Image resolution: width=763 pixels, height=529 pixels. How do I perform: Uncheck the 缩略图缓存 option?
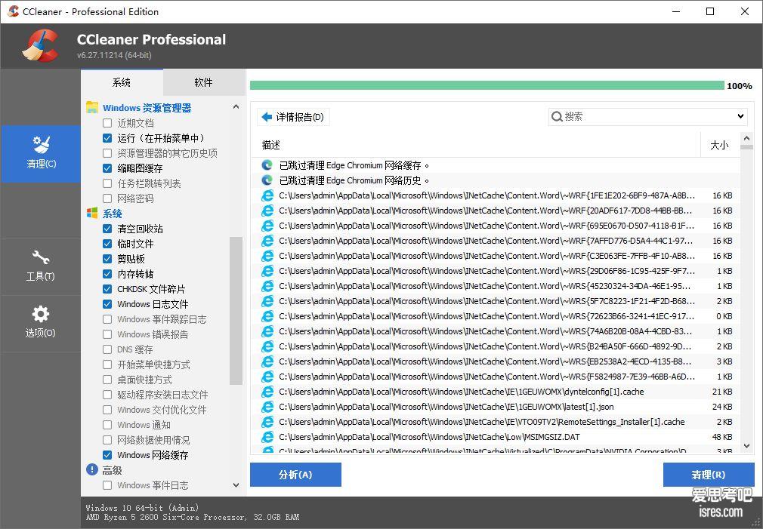(x=107, y=168)
